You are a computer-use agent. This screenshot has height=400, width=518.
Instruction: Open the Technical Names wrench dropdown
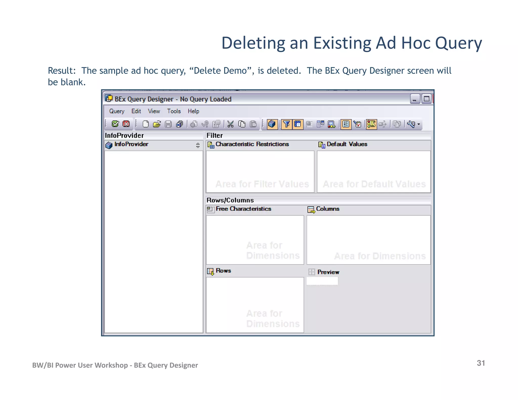point(413,124)
